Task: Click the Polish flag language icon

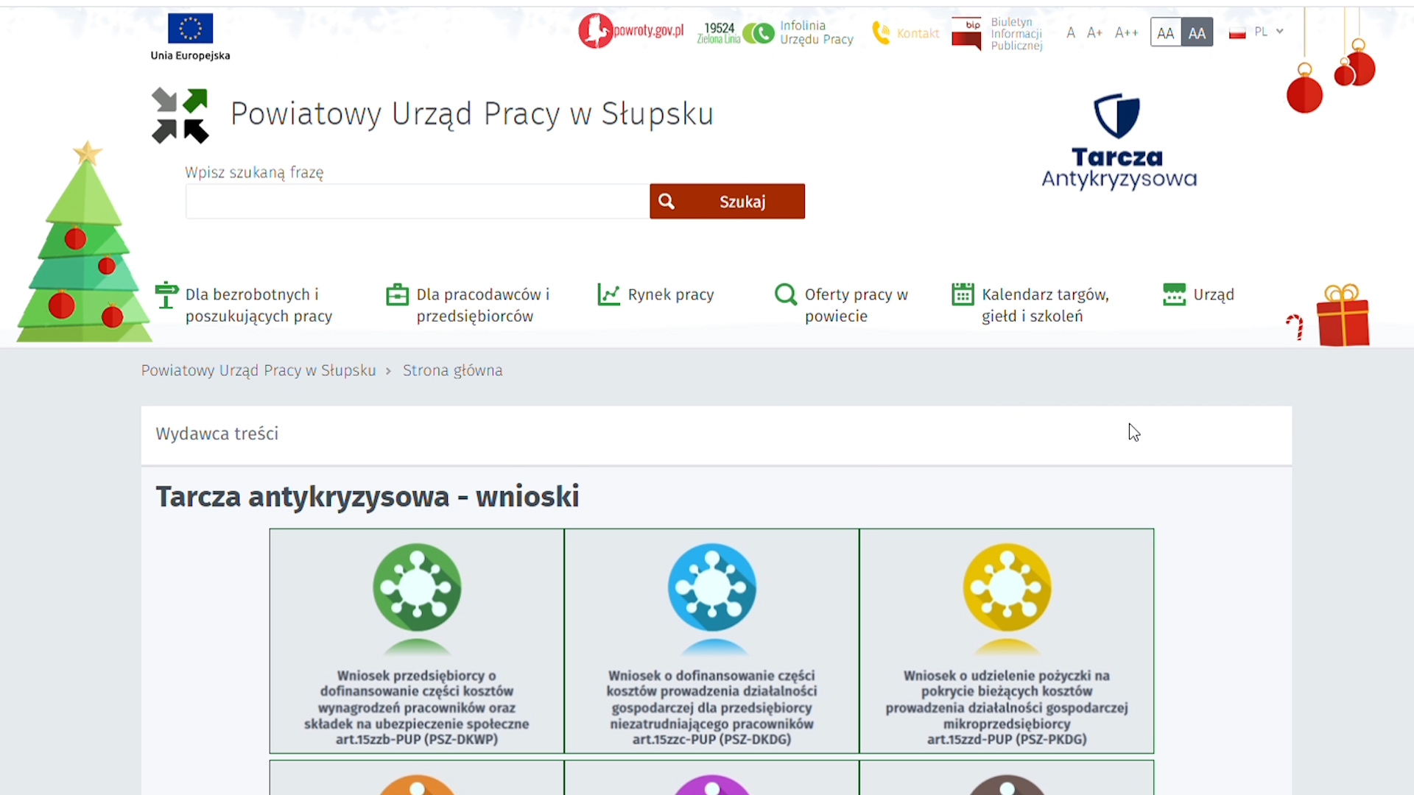Action: click(x=1237, y=33)
